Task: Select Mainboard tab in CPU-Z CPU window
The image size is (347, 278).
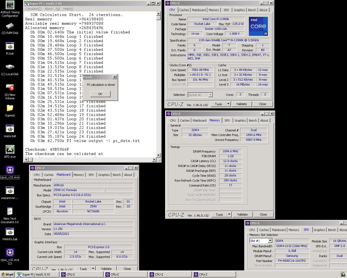Action: pyautogui.click(x=199, y=10)
